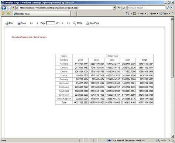Screen dimensions: 175x143
Task: Click the browser Forward button
Action: point(9,8)
